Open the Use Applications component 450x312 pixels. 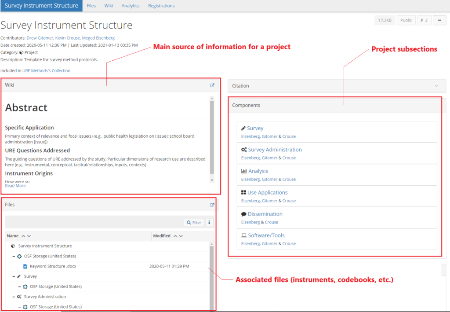(268, 192)
